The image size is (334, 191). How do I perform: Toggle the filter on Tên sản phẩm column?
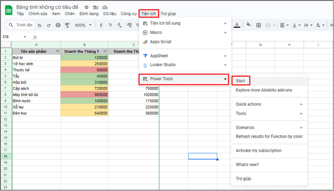point(58,51)
